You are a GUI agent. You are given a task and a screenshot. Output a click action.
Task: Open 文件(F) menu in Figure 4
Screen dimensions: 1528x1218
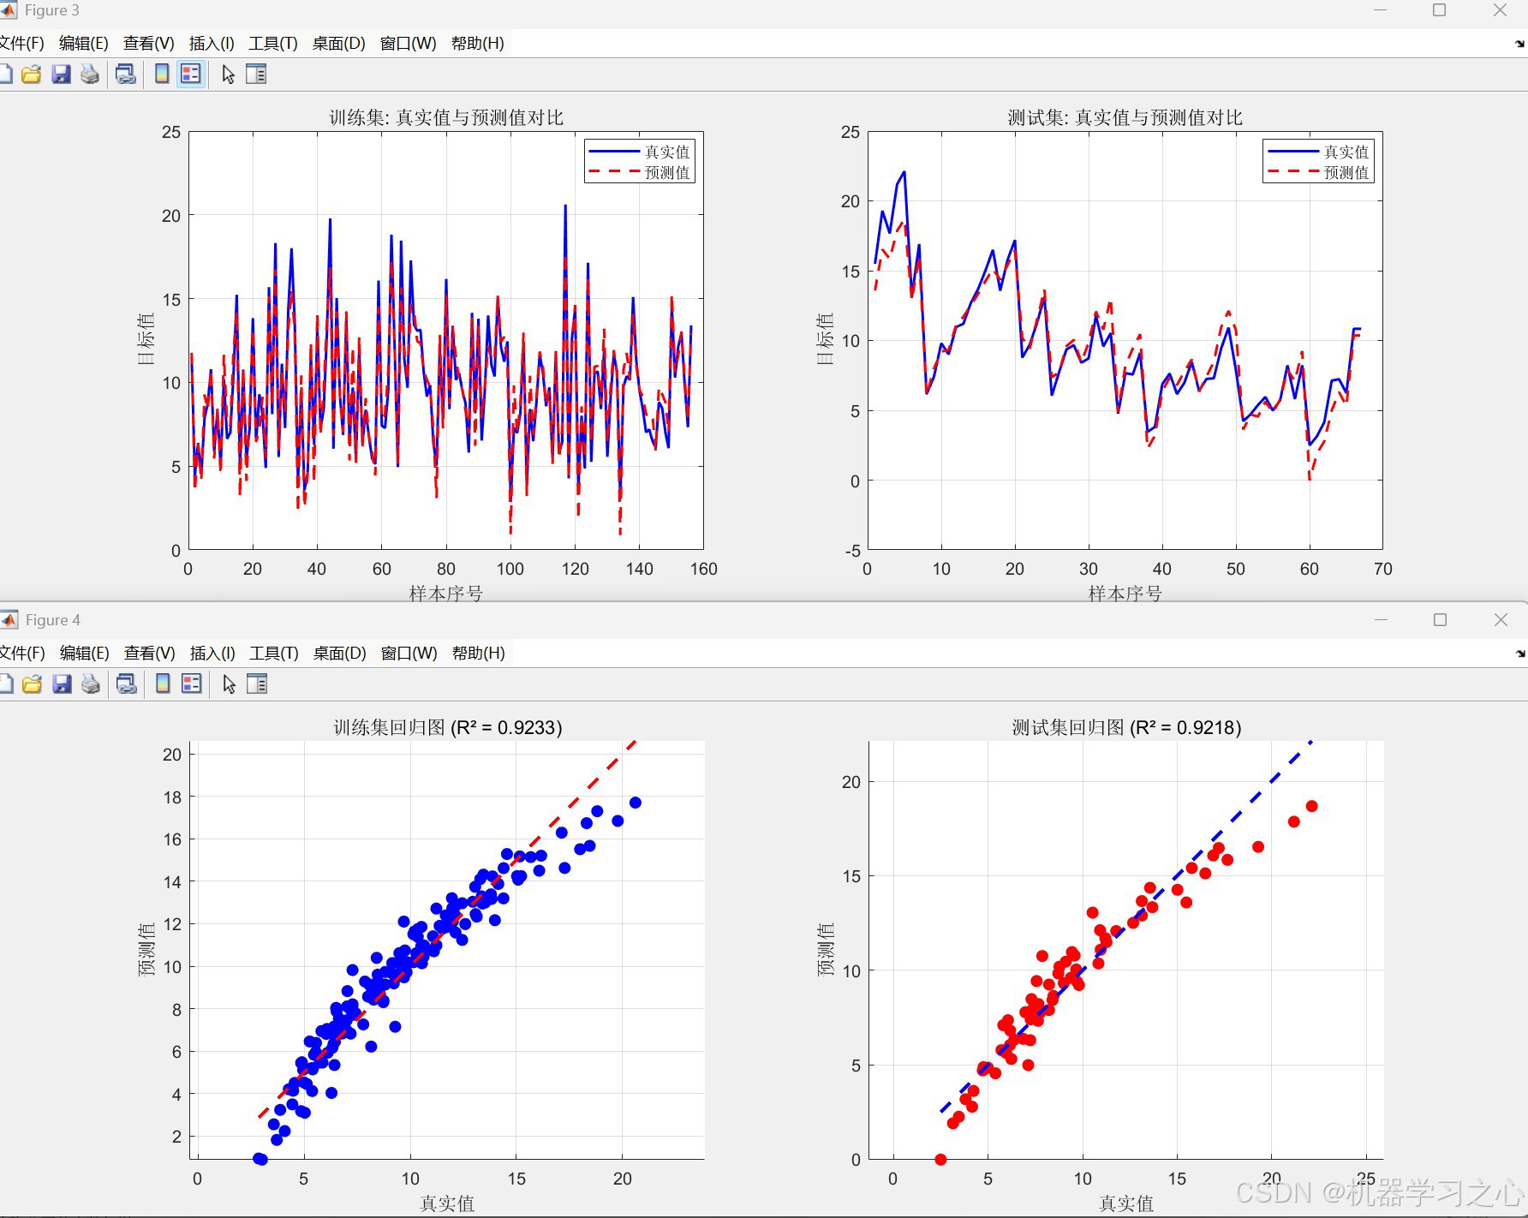point(21,654)
